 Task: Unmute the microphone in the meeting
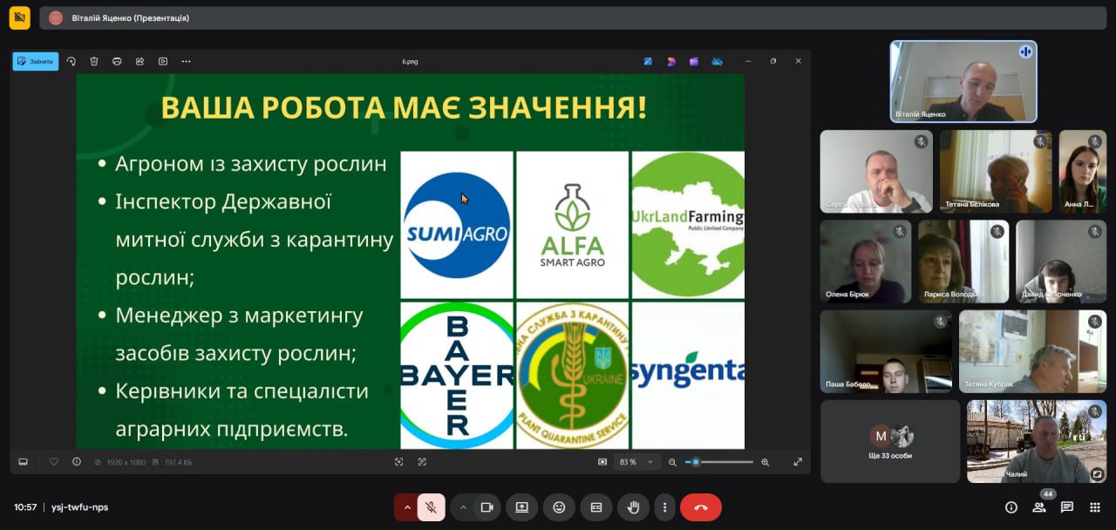pos(431,507)
